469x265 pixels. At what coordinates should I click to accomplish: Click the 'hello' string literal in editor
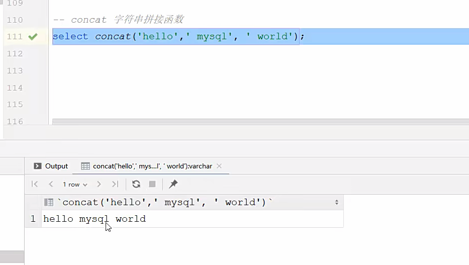pyautogui.click(x=158, y=37)
